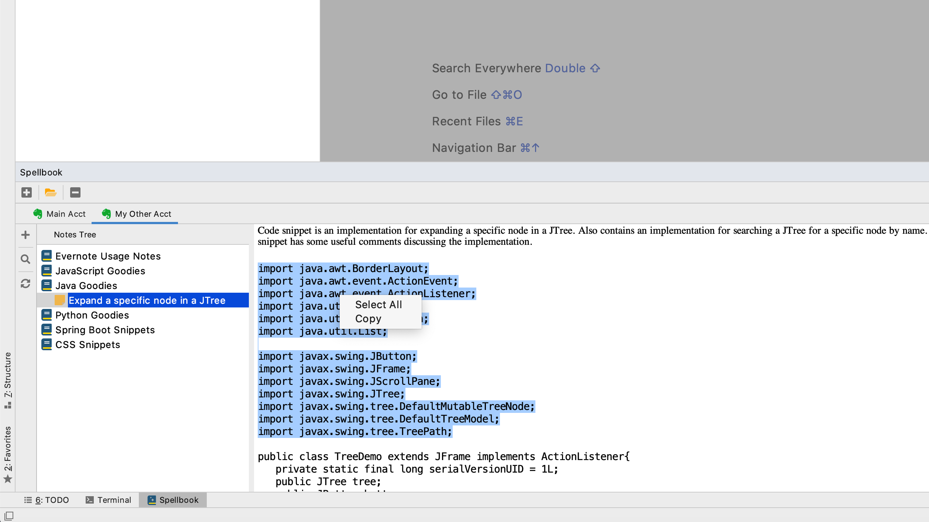
Task: Click the refresh sync icon in notes sidebar
Action: [25, 283]
